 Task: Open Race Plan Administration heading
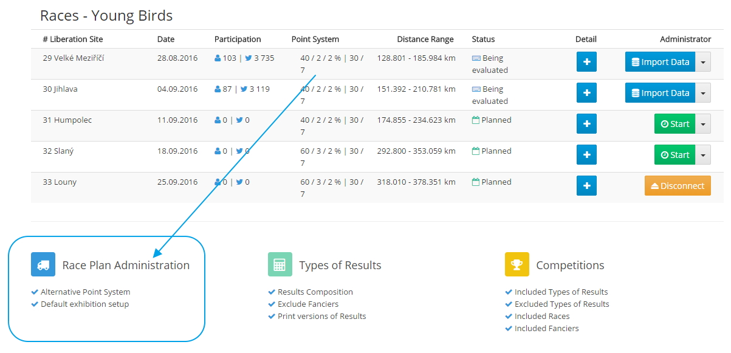tap(126, 266)
